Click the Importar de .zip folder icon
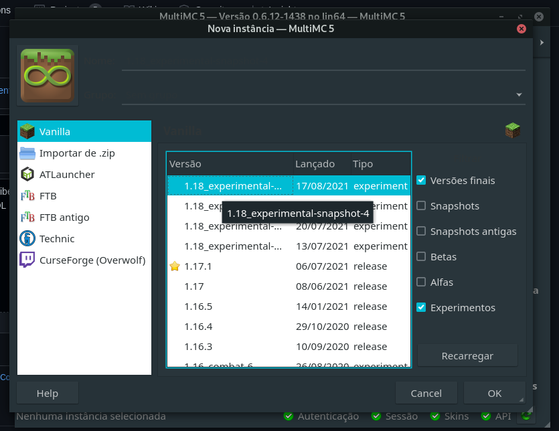 [28, 153]
